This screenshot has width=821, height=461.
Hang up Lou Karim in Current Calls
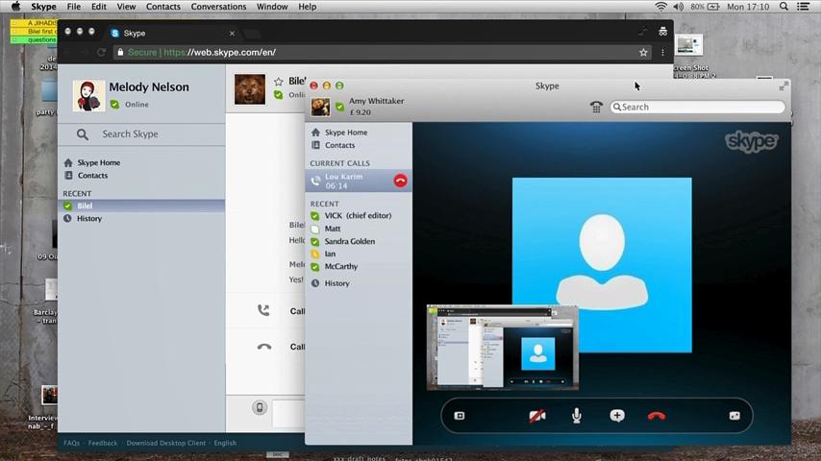pos(400,181)
